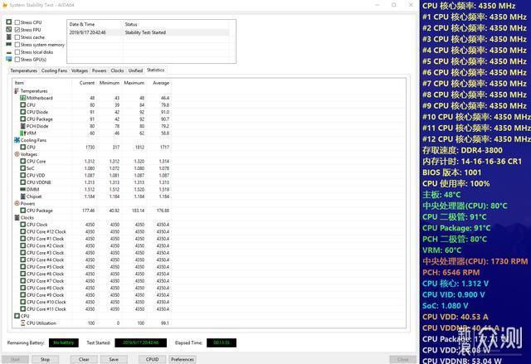Click the No battery indicator
The image size is (531, 364).
(63, 342)
